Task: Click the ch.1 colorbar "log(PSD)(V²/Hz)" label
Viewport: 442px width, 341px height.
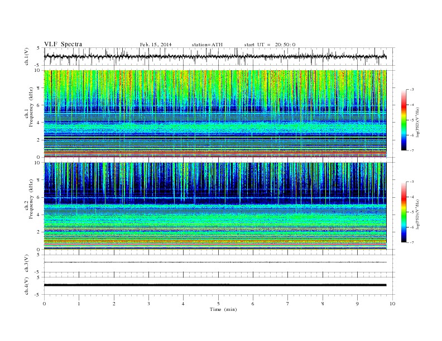Action: (418, 122)
